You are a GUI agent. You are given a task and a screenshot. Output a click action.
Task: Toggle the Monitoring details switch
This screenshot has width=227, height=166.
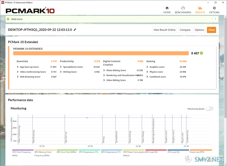[210, 109]
